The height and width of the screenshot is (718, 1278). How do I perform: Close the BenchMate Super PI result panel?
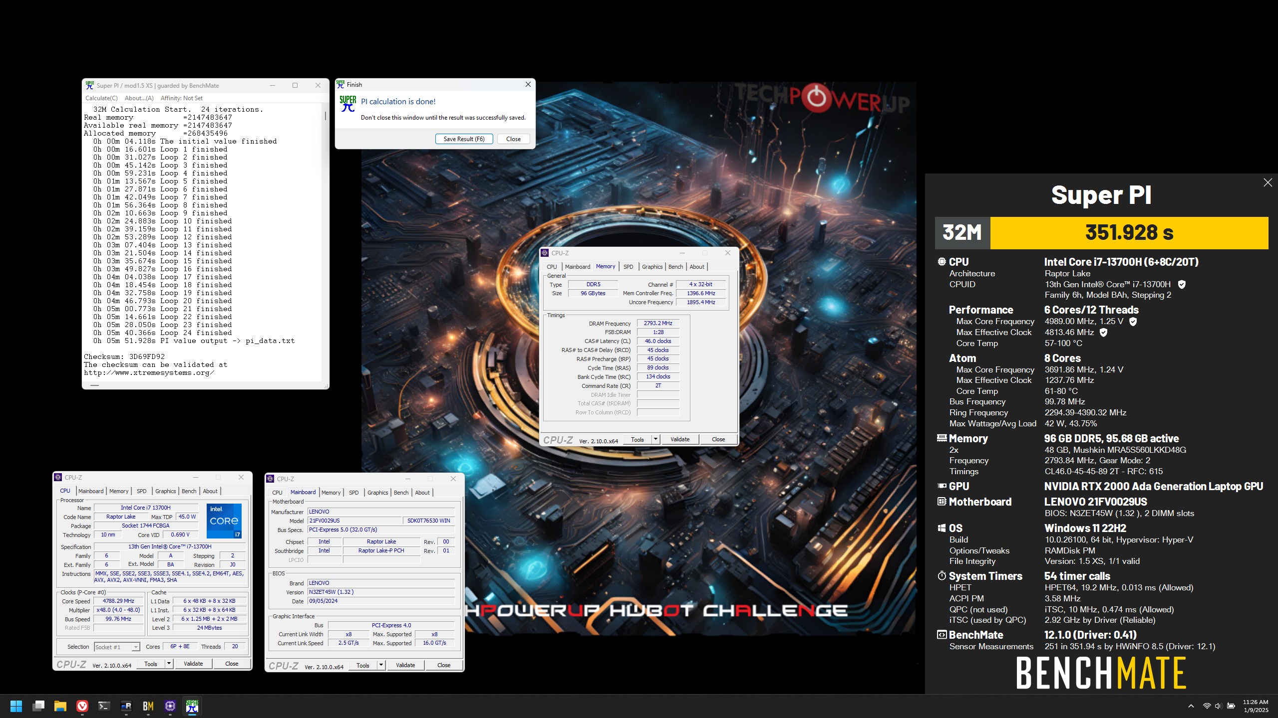point(1268,182)
